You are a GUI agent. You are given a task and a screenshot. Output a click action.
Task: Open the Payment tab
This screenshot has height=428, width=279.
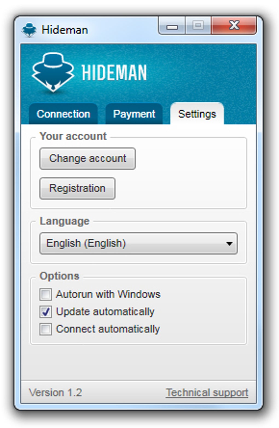pyautogui.click(x=134, y=114)
